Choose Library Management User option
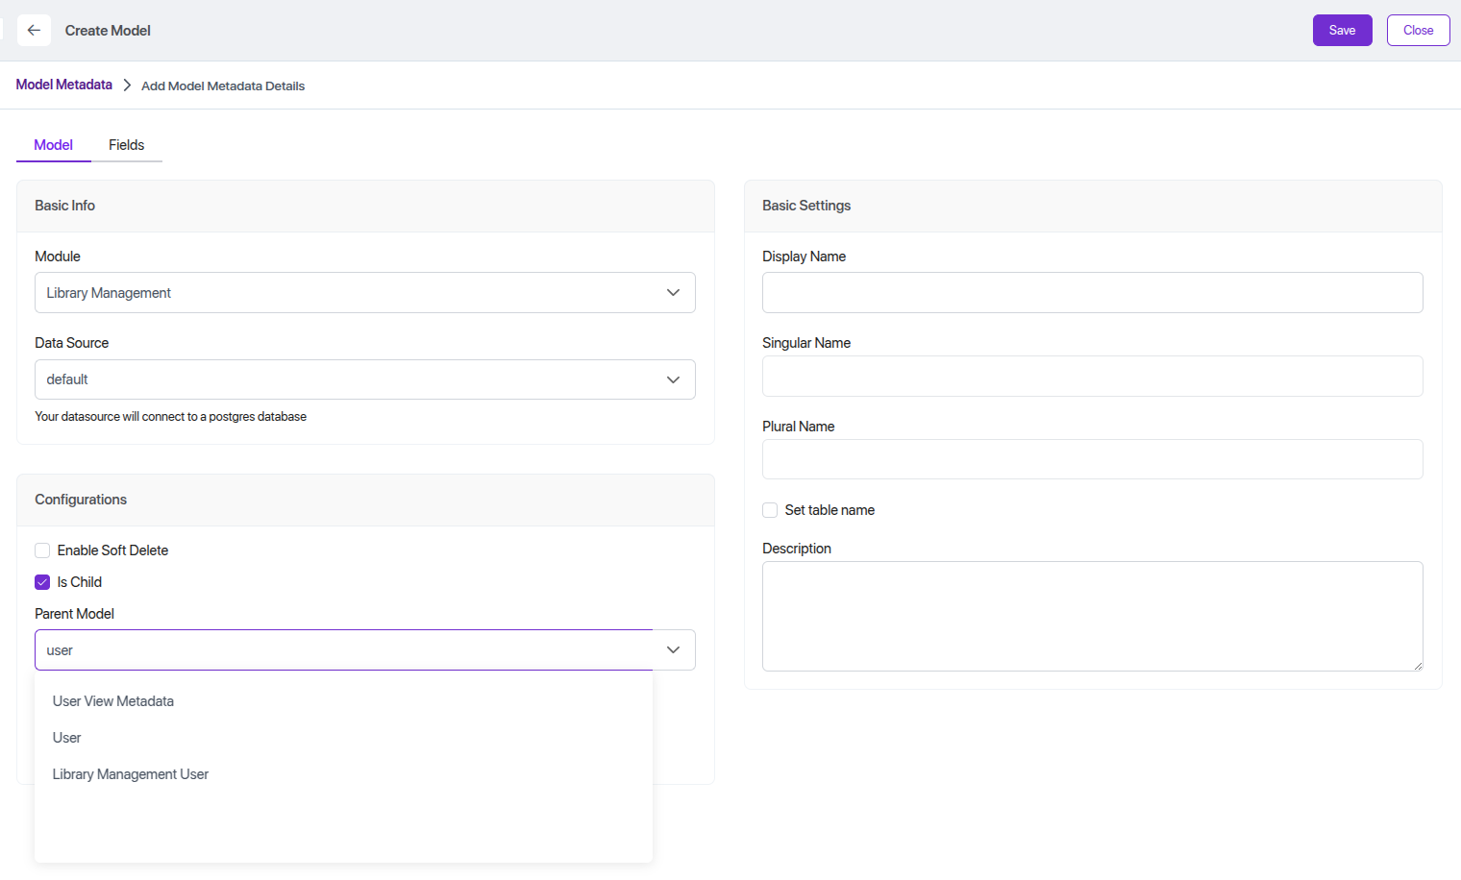This screenshot has height=880, width=1461. pos(131,774)
